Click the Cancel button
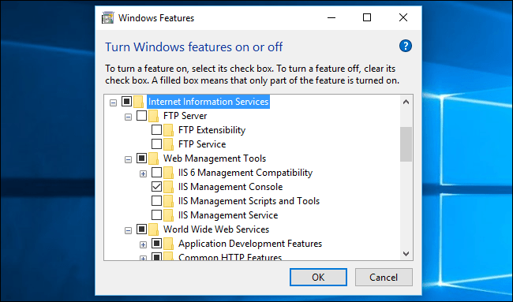 (x=384, y=277)
